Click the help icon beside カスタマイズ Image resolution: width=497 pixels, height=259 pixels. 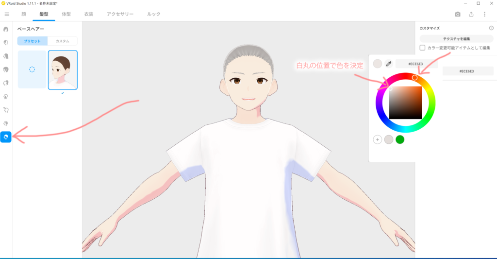(491, 29)
